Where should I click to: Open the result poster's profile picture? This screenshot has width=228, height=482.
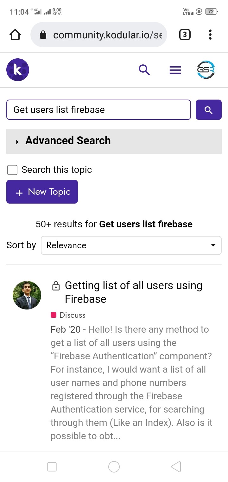point(27,295)
